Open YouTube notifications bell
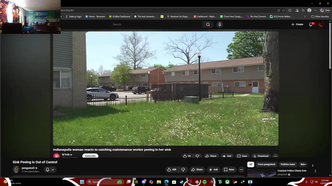The height and width of the screenshot is (186, 332). (x=311, y=24)
